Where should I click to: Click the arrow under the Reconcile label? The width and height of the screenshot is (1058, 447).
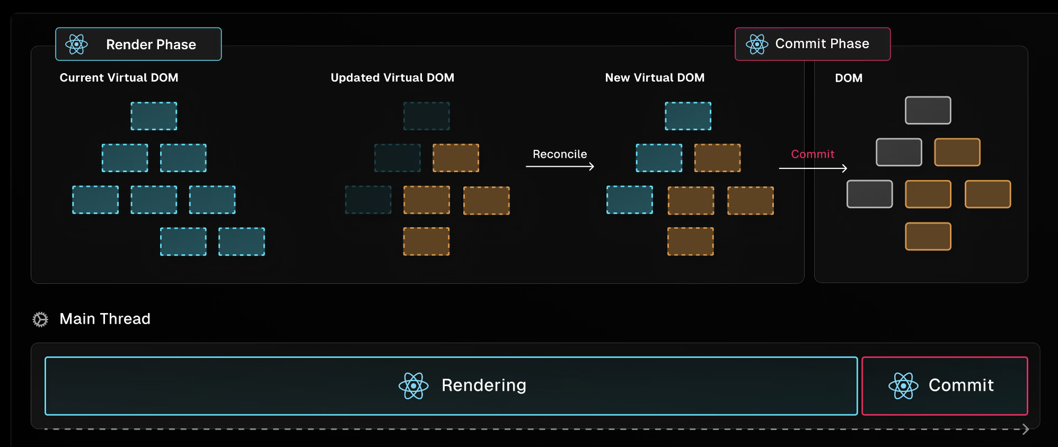[x=560, y=166]
